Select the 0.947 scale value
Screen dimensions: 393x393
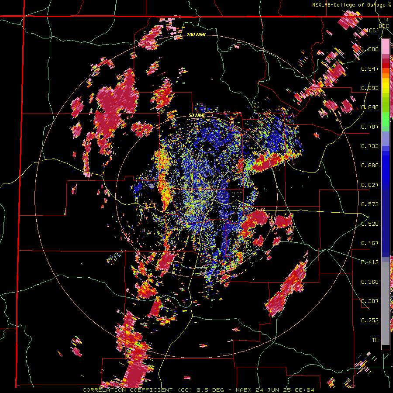pyautogui.click(x=370, y=69)
